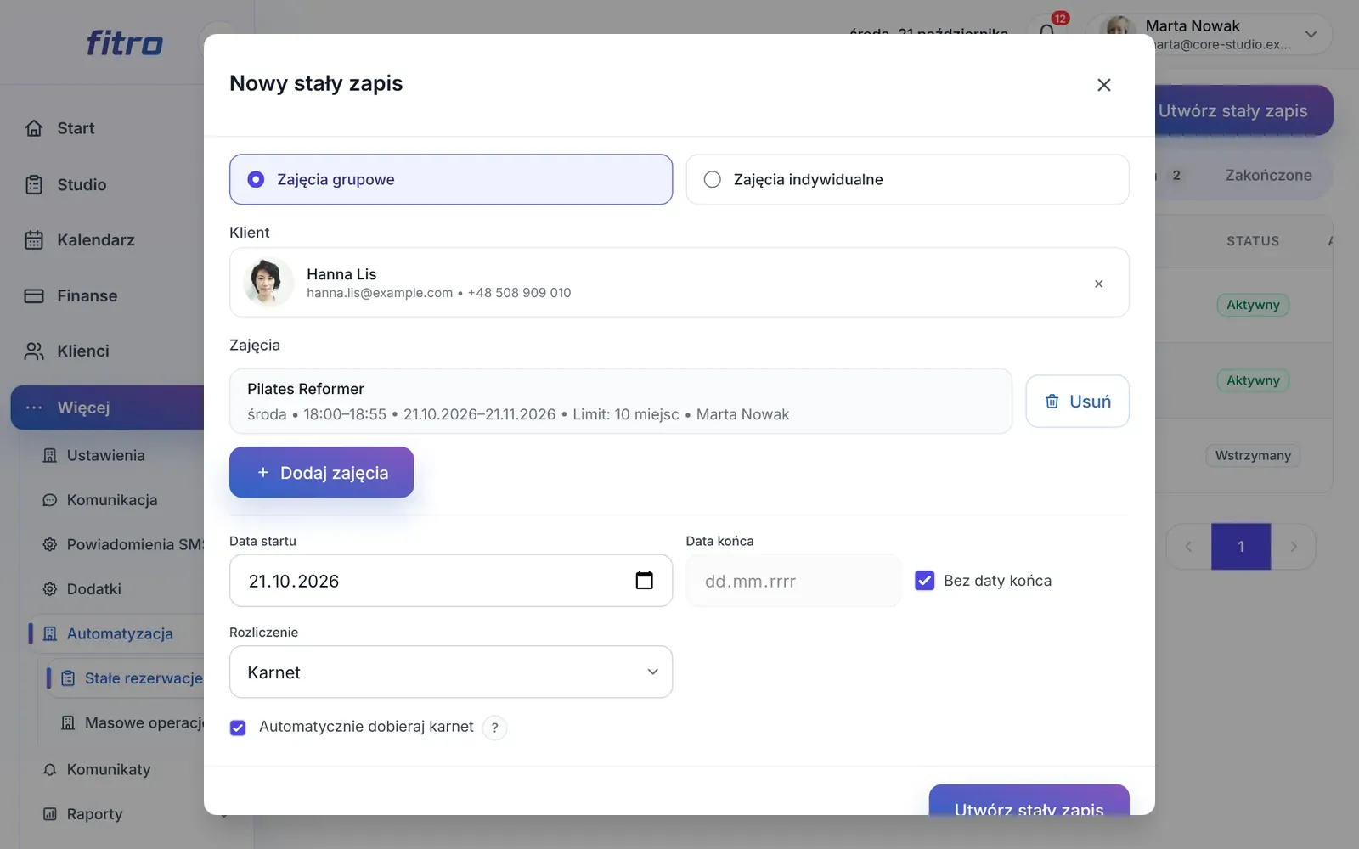Open the Rozliczenie Karnet dropdown
The image size is (1359, 849).
pyautogui.click(x=451, y=672)
